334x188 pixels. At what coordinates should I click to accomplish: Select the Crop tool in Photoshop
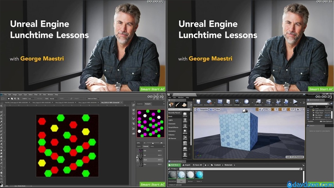click(x=1, y=118)
